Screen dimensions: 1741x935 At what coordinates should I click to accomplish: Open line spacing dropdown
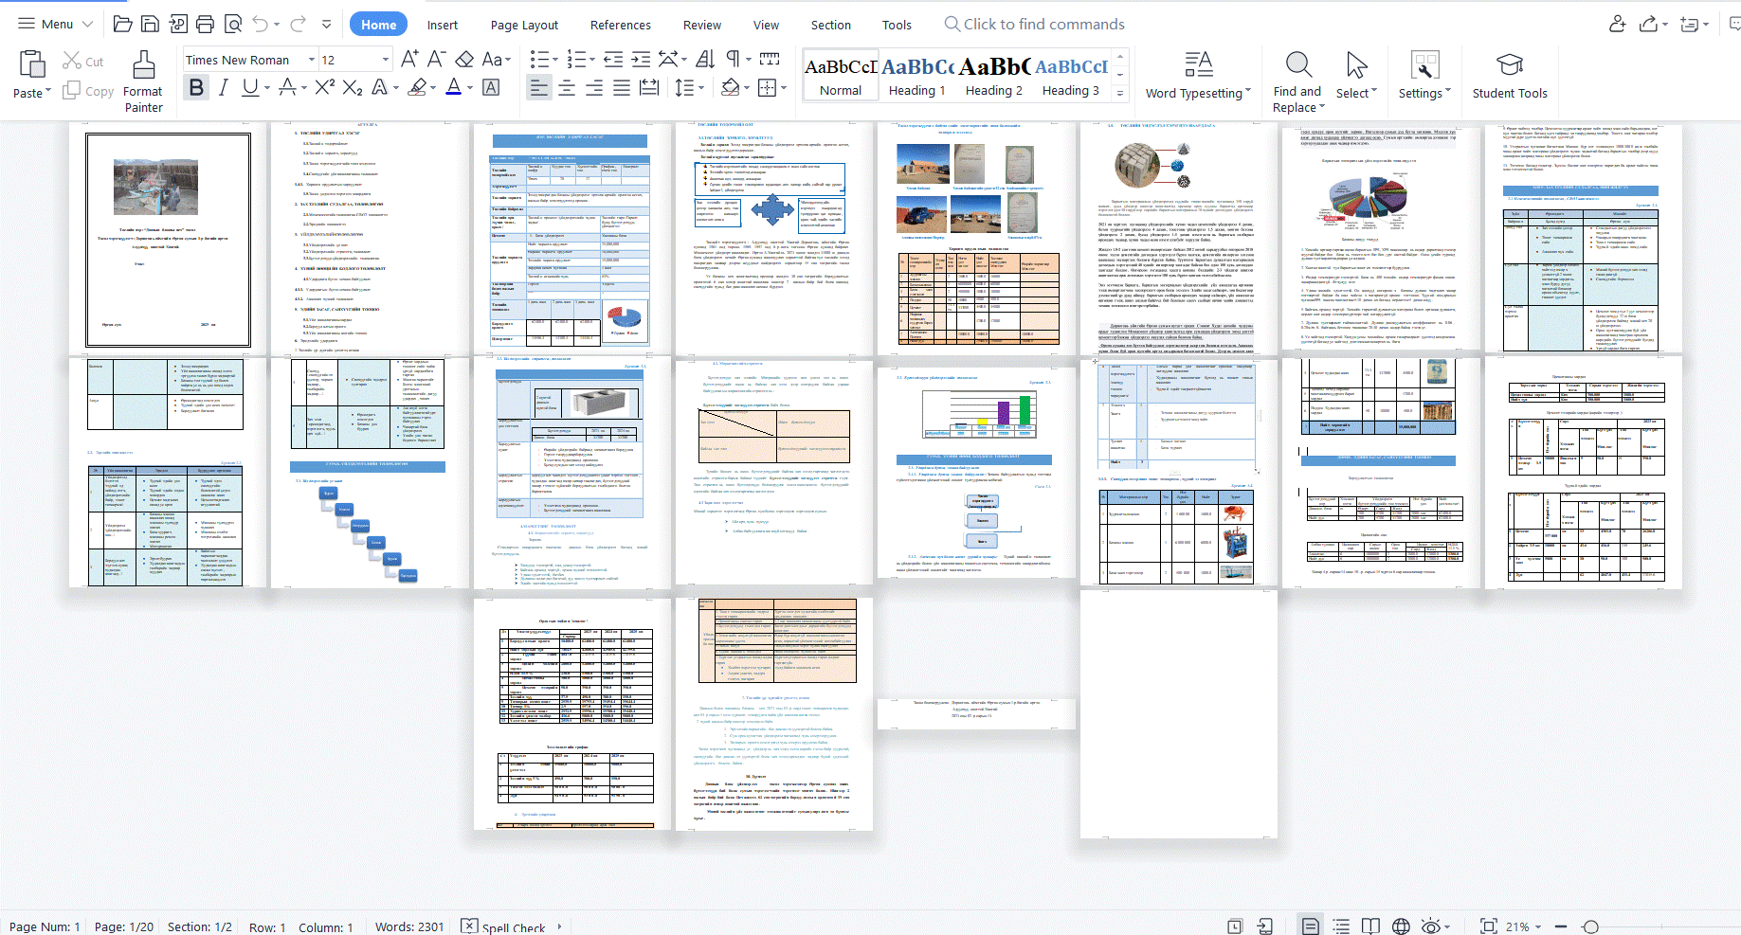[702, 88]
